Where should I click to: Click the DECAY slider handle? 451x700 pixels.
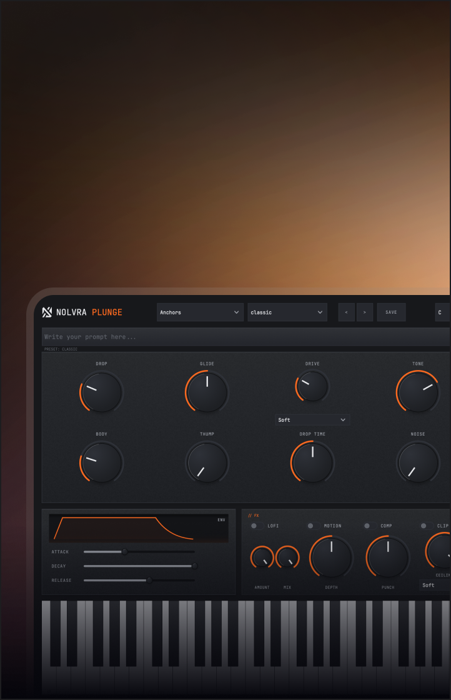[x=194, y=566]
